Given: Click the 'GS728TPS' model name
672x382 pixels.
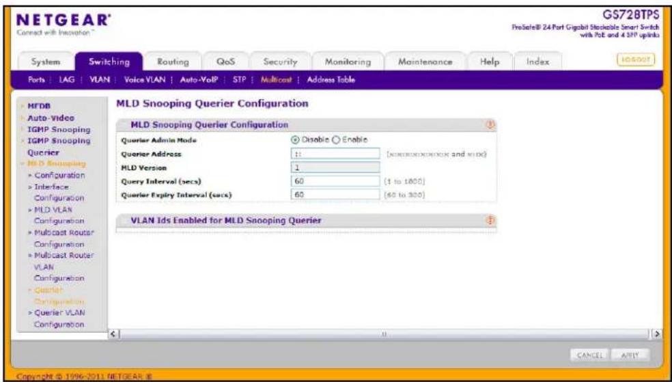Looking at the screenshot, I should [x=630, y=15].
